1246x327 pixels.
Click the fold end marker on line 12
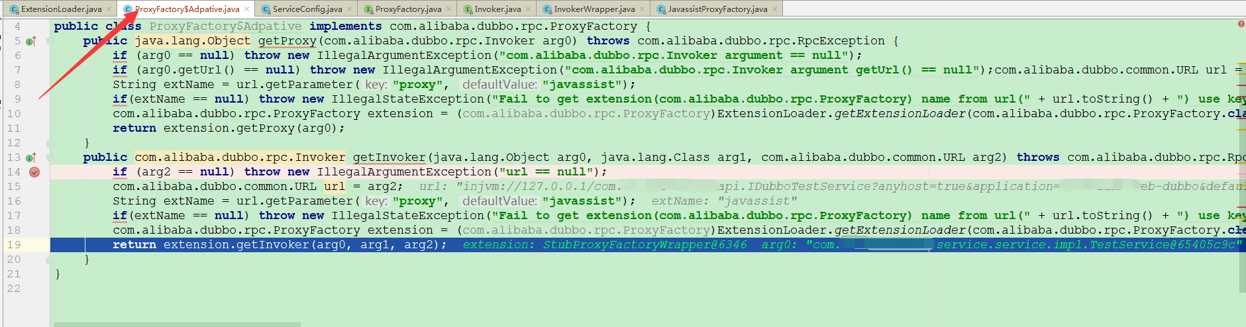[x=50, y=143]
